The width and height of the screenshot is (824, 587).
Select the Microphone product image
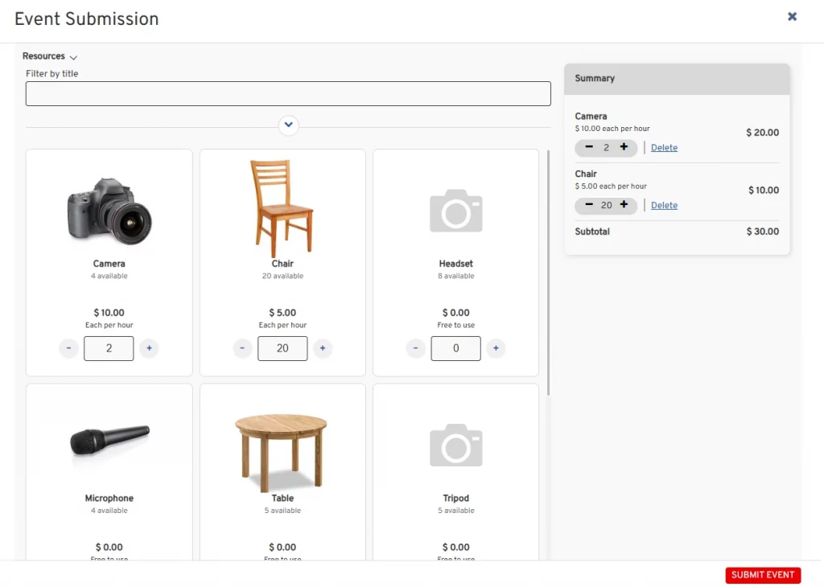point(109,440)
